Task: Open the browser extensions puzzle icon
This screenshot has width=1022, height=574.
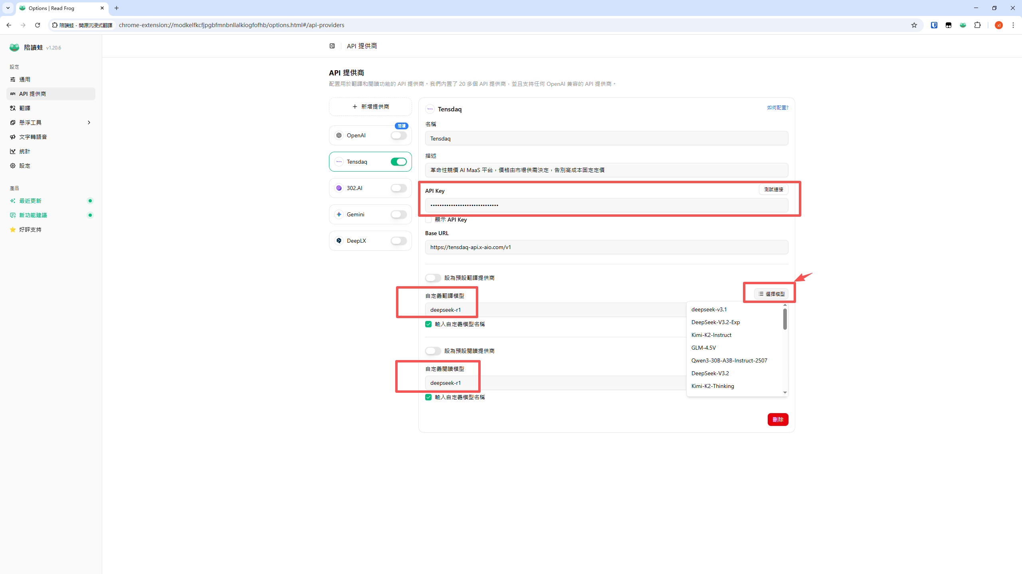Action: click(977, 25)
